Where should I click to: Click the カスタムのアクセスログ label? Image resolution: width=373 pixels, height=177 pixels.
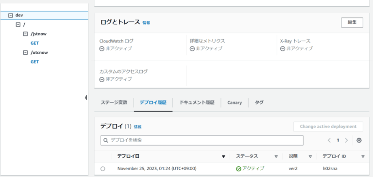tap(123, 71)
